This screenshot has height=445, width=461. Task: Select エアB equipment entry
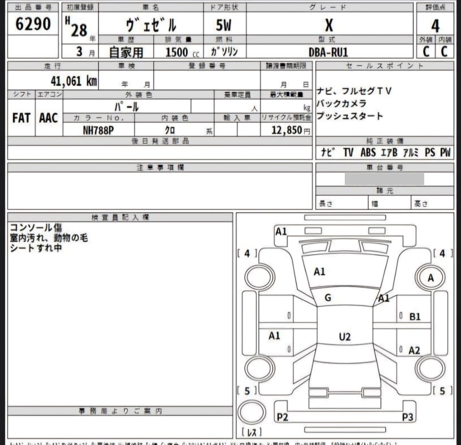coord(389,152)
